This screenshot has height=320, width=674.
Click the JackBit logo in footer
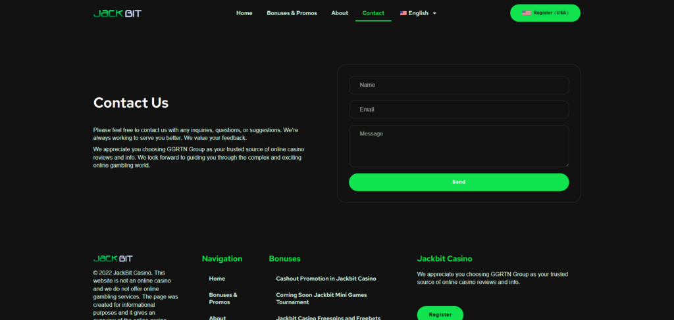point(113,259)
